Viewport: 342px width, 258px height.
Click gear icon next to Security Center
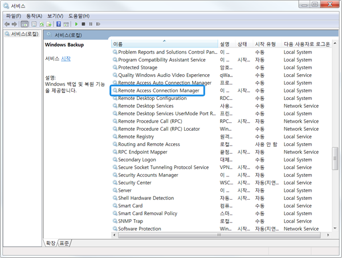click(115, 183)
